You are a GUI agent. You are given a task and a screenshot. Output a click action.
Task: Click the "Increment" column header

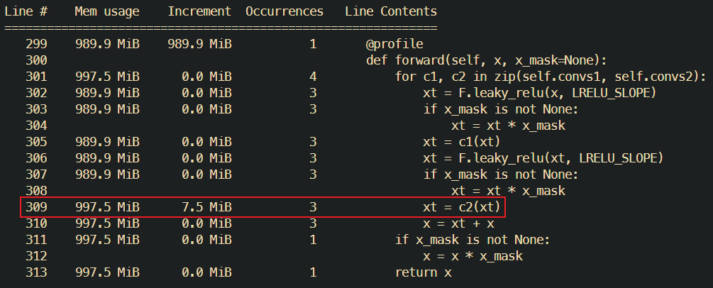[x=199, y=12]
